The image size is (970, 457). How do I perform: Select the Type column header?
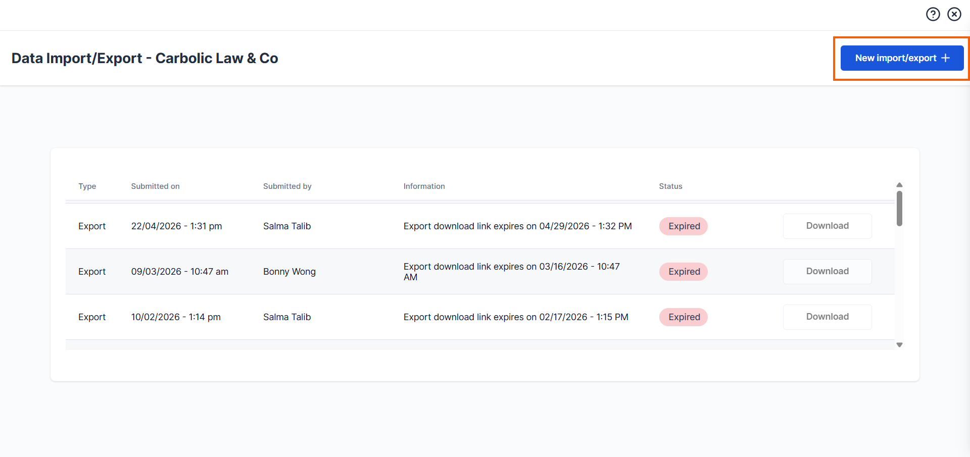(87, 186)
